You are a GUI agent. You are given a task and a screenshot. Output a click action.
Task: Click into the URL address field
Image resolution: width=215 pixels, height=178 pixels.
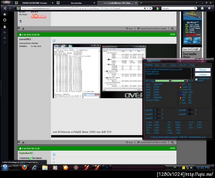(82, 8)
